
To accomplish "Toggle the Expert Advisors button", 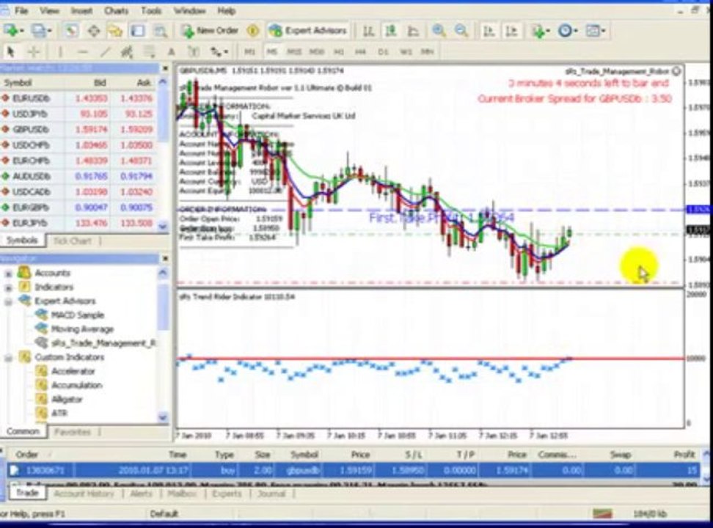I will tap(308, 31).
